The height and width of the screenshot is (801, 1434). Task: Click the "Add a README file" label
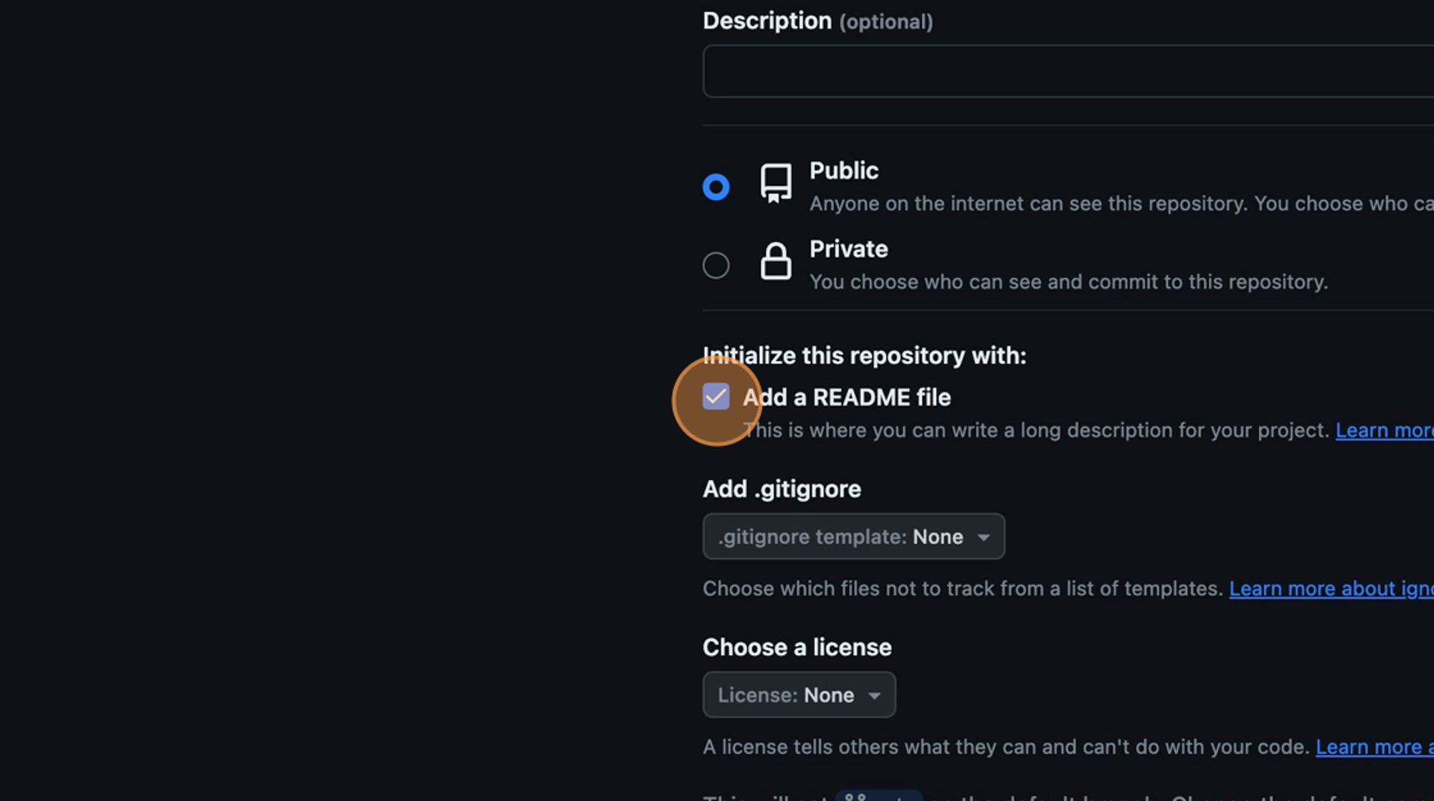click(x=847, y=397)
